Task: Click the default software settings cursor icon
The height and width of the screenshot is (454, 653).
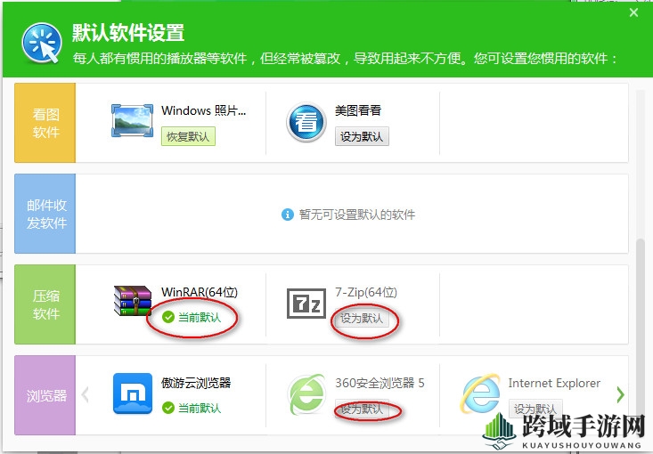Action: (x=42, y=43)
